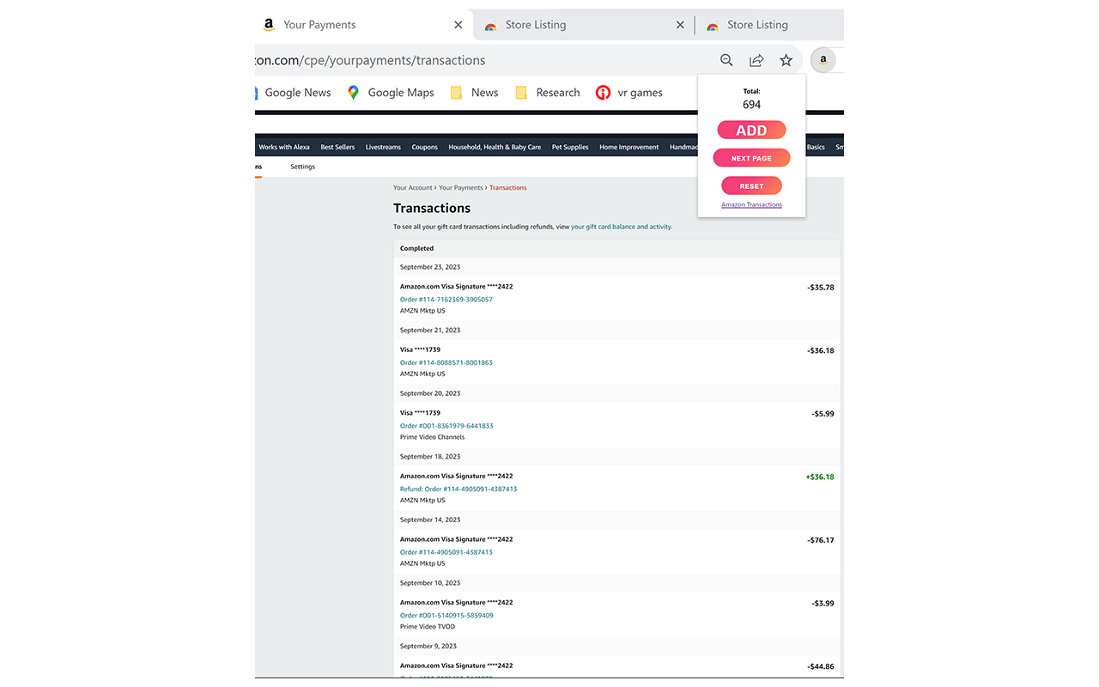
Task: Switch to the second Store Listing tab
Action: [x=770, y=25]
